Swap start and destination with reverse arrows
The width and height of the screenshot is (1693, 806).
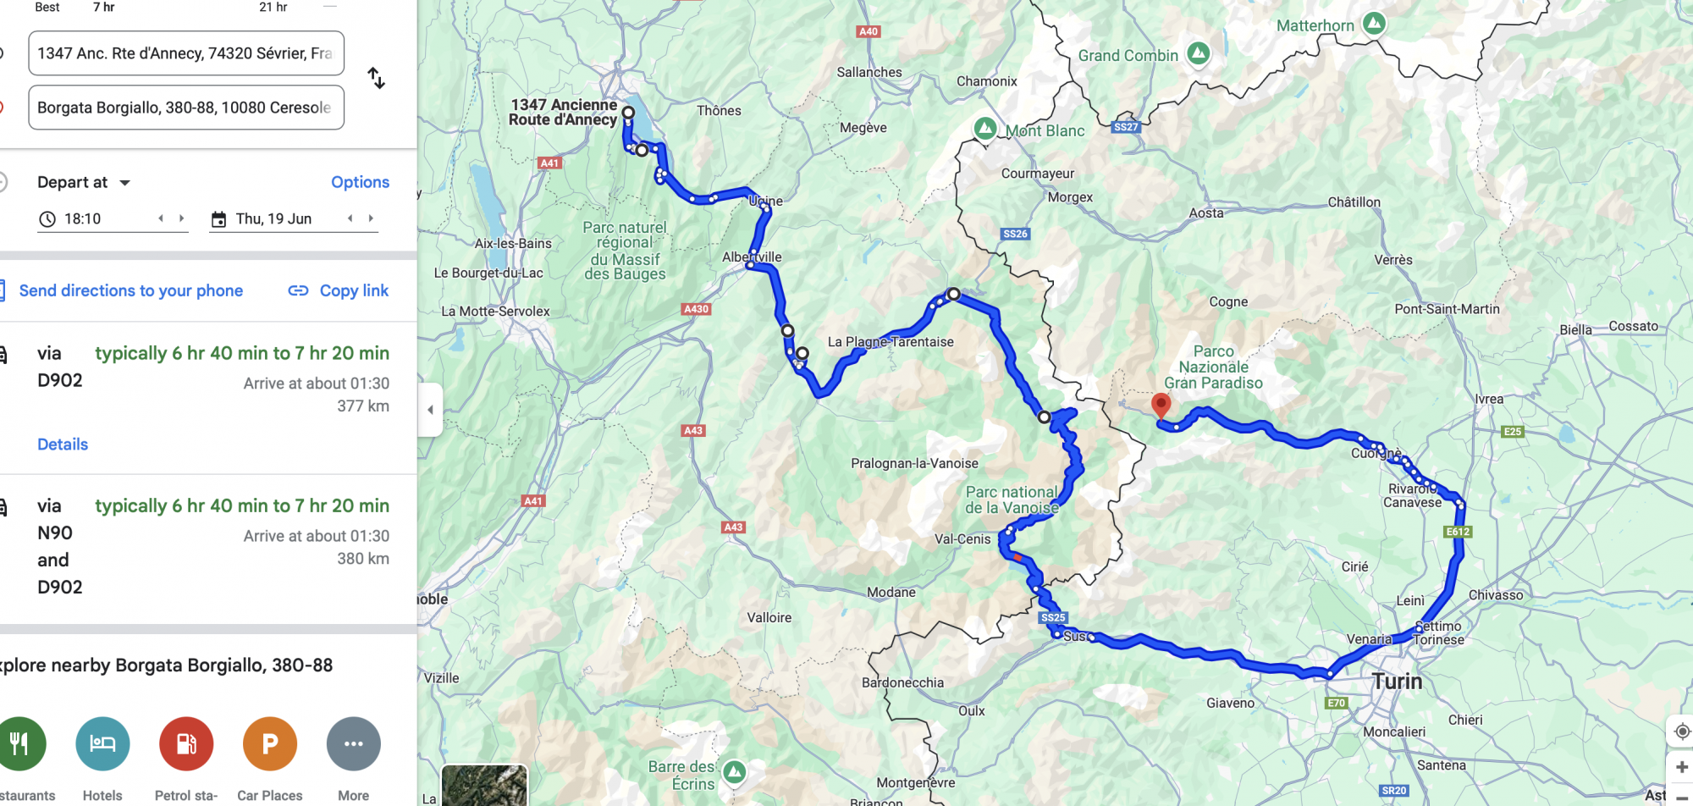pyautogui.click(x=377, y=79)
